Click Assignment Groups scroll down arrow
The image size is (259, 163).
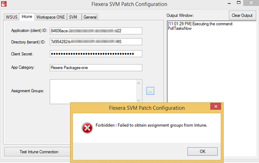point(138,101)
